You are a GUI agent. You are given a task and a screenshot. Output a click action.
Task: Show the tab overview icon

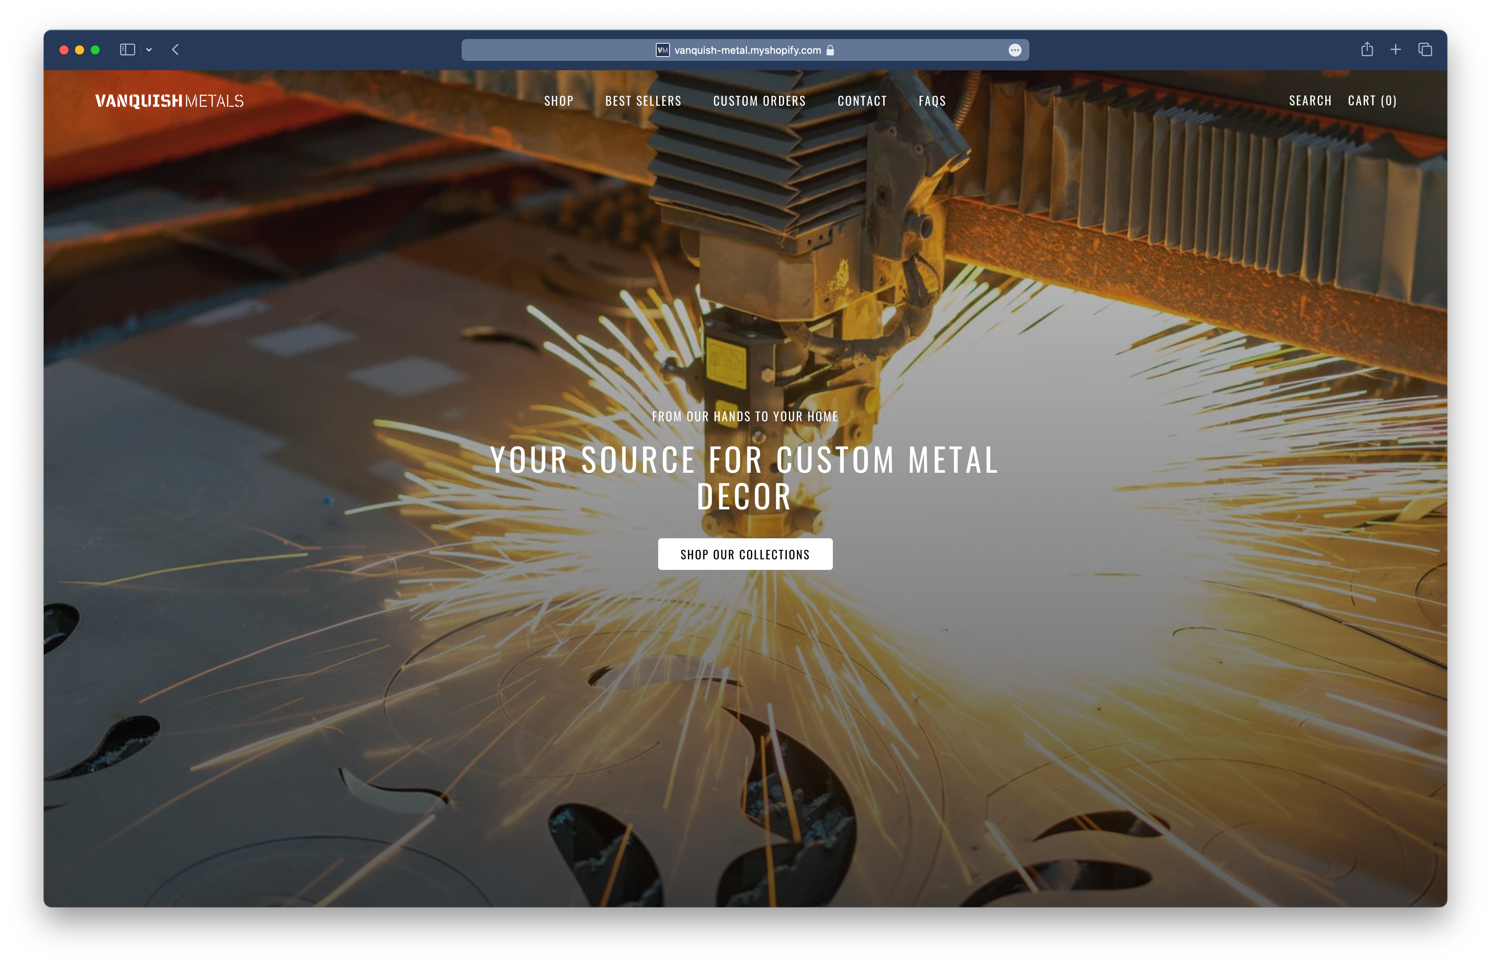pos(1425,50)
